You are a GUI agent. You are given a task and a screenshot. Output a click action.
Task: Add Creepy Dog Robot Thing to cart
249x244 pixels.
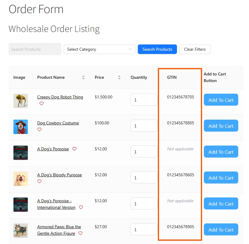[x=221, y=100]
